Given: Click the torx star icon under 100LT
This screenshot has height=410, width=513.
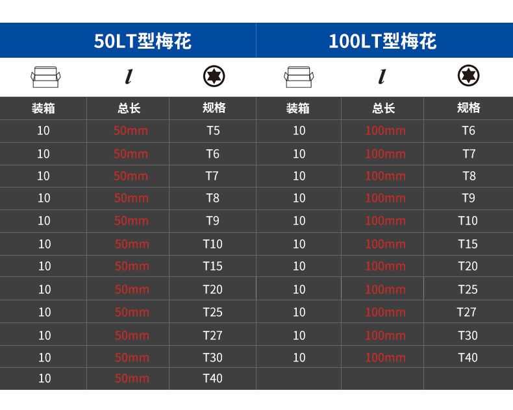Looking at the screenshot, I should click(468, 75).
